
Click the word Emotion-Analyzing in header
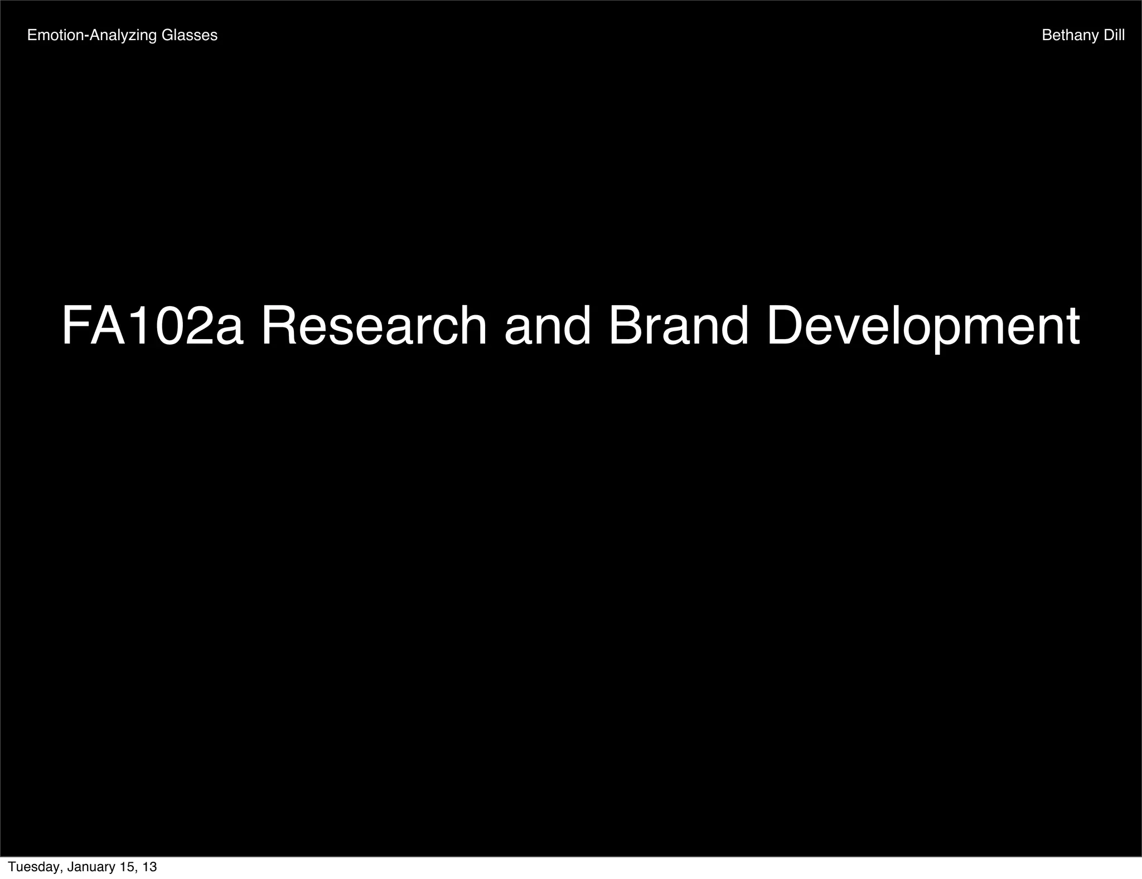tap(92, 36)
